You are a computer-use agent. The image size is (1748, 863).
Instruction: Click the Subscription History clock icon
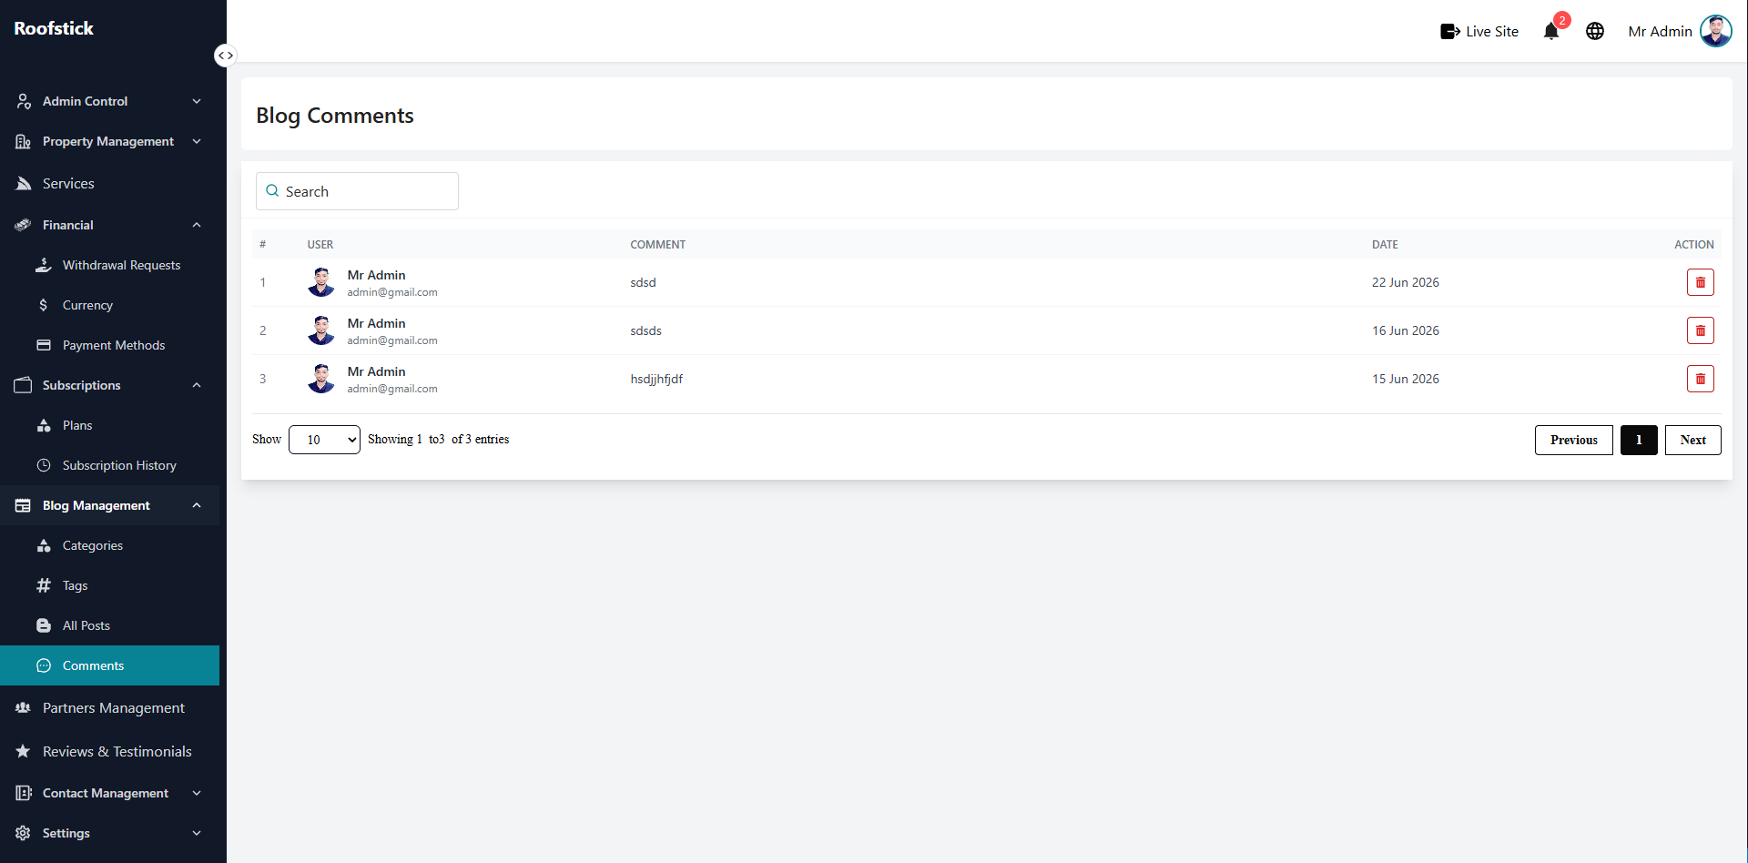pyautogui.click(x=44, y=465)
